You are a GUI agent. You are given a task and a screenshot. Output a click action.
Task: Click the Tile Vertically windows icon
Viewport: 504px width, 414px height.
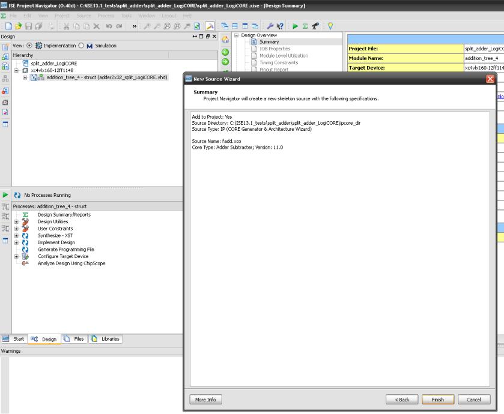tap(245, 26)
